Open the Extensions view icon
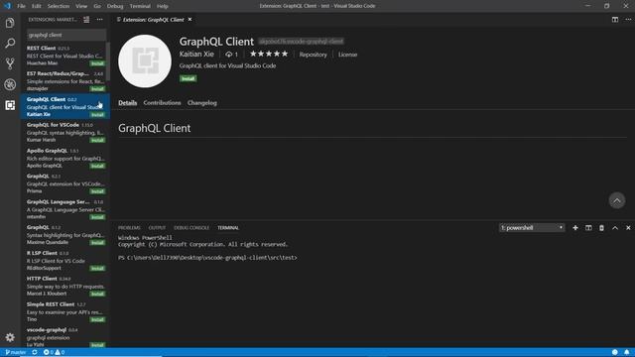635x357 pixels. click(x=10, y=105)
